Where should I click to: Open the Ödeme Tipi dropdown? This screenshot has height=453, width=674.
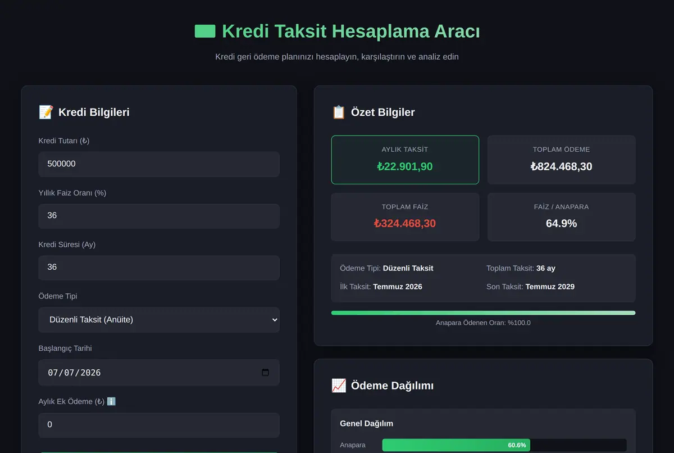tap(159, 319)
